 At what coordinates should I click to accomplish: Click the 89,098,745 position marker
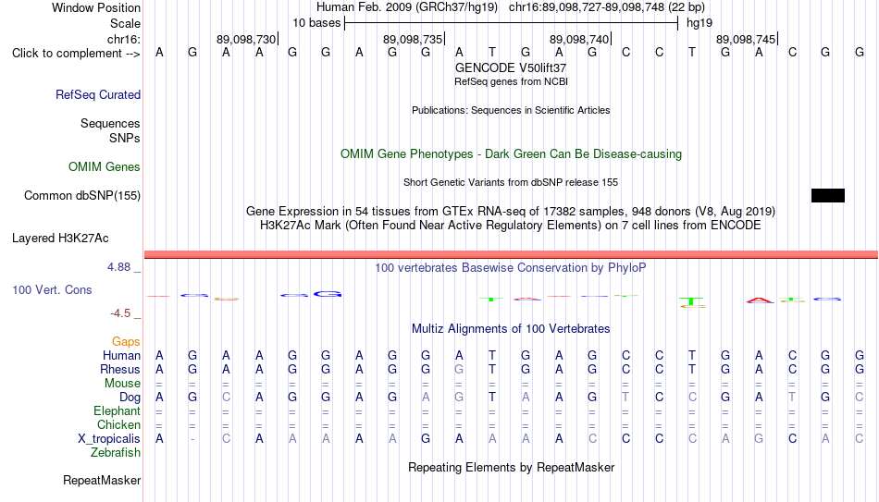click(746, 39)
